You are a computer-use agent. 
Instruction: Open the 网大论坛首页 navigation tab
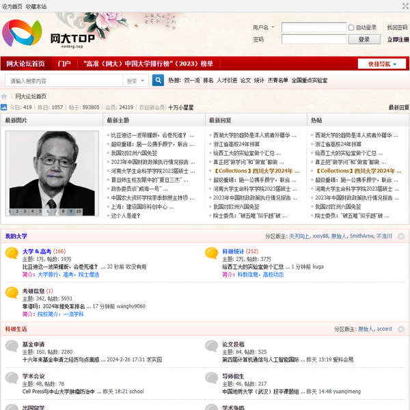tap(26, 64)
